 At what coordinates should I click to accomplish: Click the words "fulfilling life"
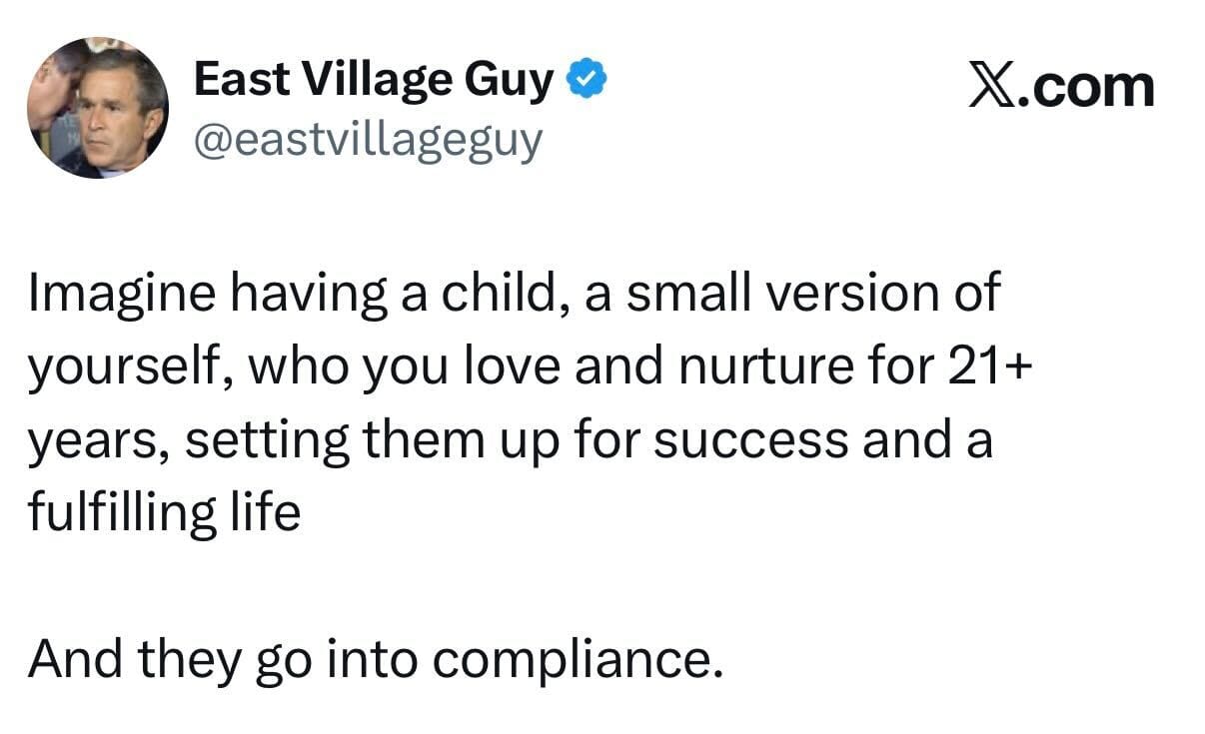164,513
